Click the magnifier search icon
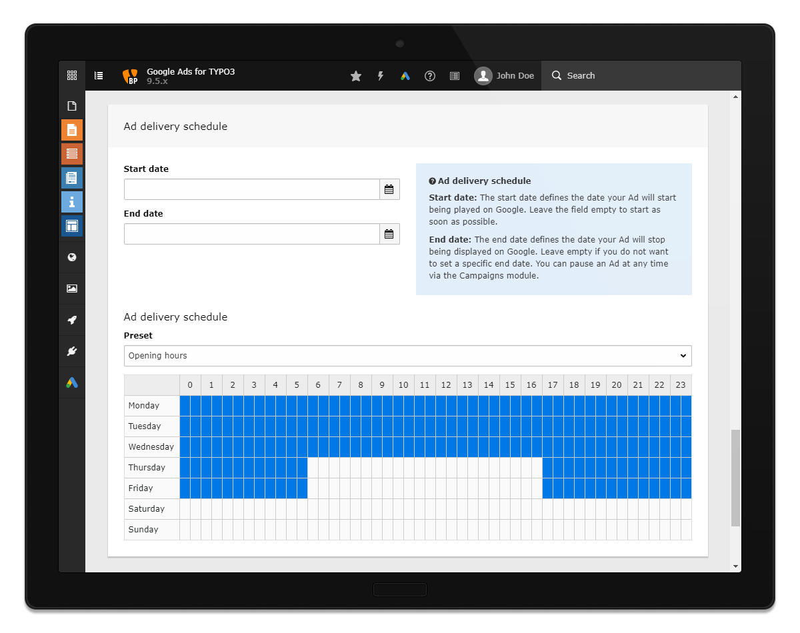Viewport: 800px width, 633px height. [x=557, y=76]
